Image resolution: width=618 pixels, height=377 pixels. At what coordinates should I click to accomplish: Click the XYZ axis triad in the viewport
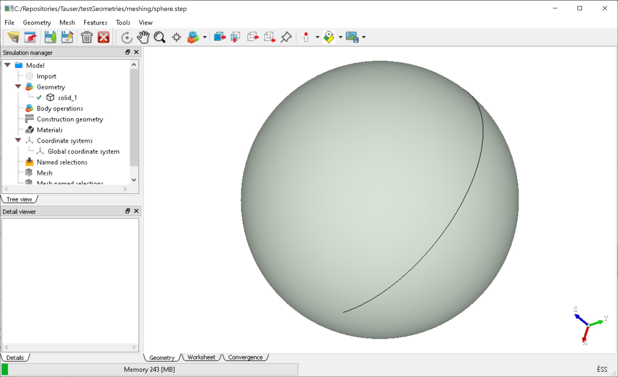coord(590,325)
